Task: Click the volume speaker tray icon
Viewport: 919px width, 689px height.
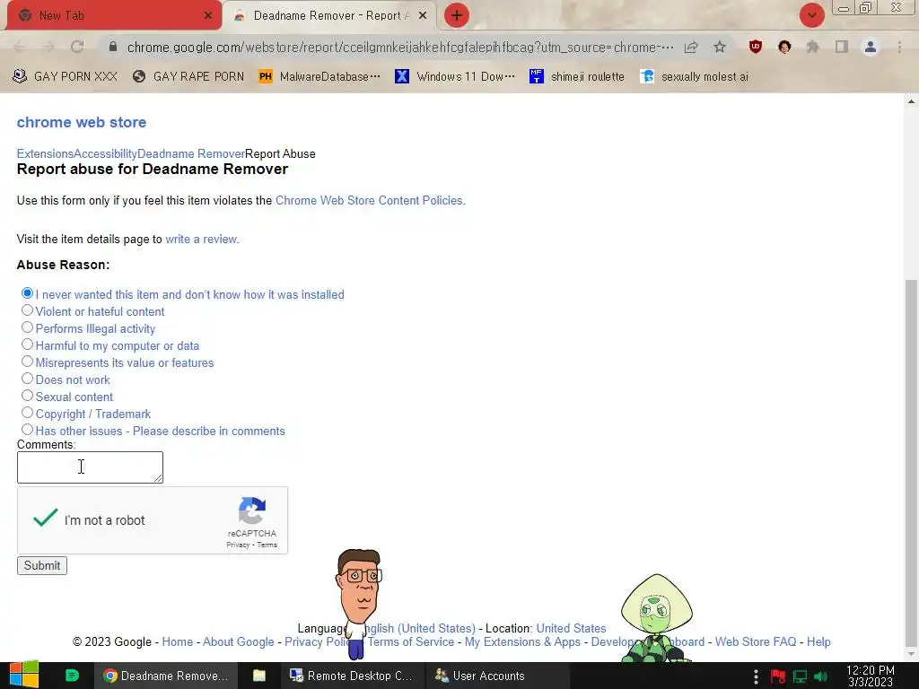Action: pos(821,676)
